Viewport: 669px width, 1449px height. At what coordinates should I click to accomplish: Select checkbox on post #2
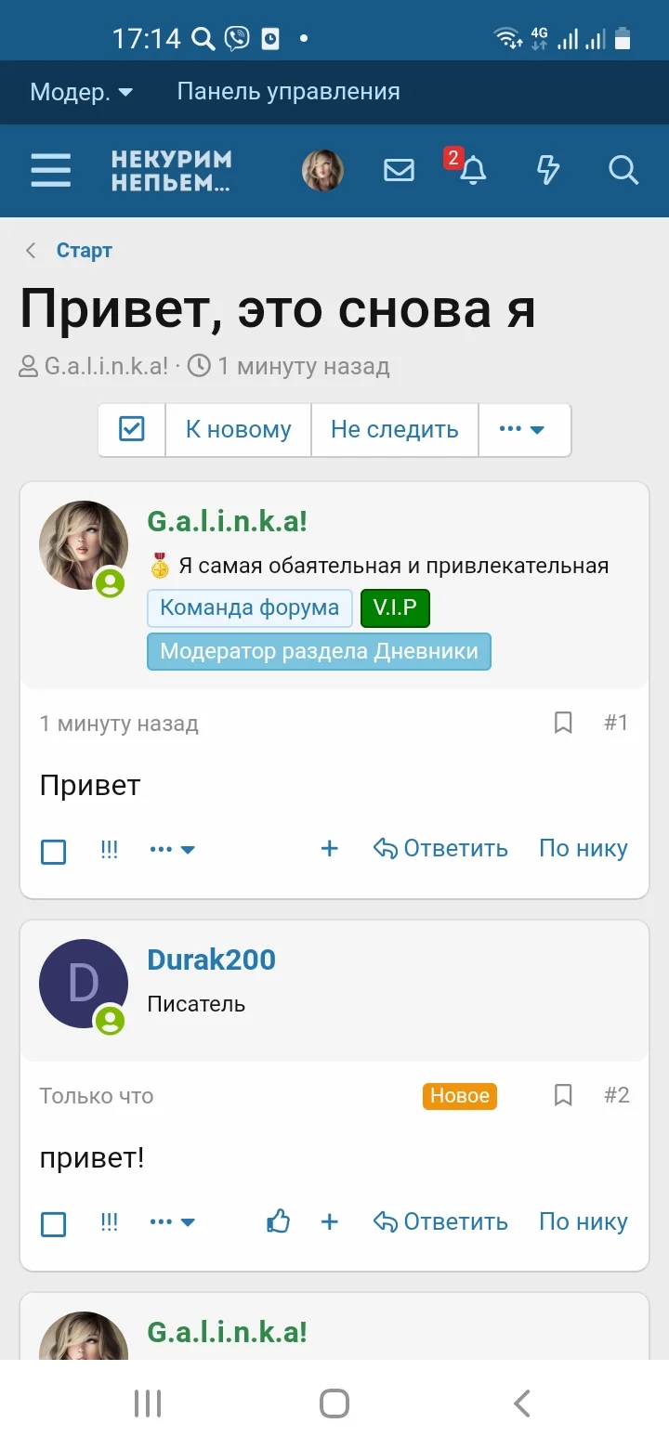point(54,1224)
